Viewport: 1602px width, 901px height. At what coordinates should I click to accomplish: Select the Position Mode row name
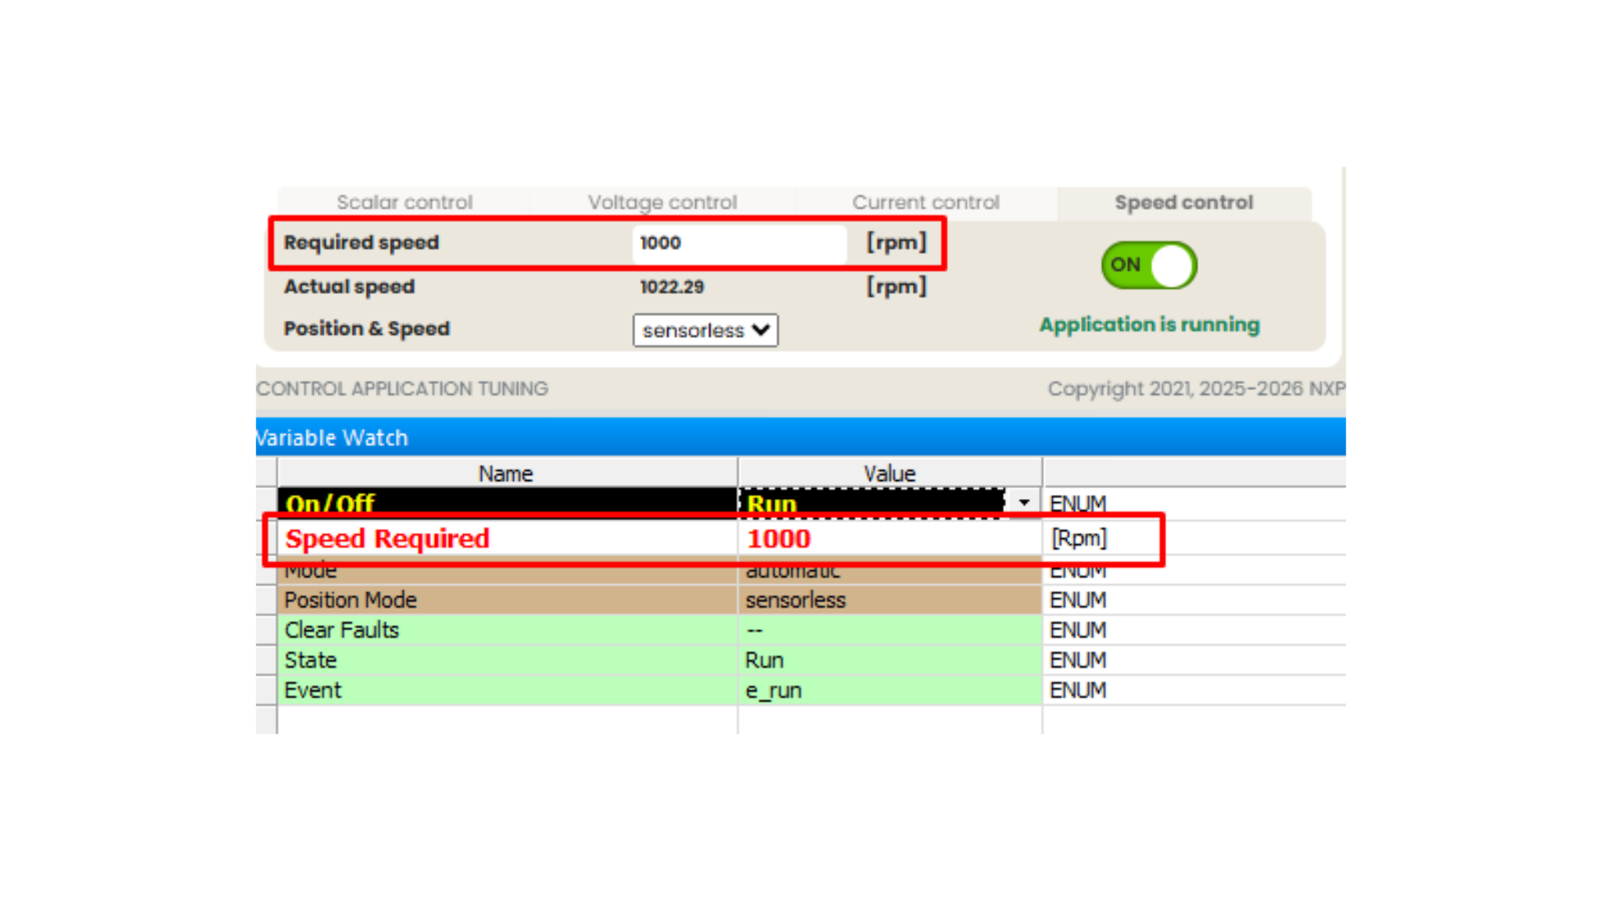(x=507, y=600)
